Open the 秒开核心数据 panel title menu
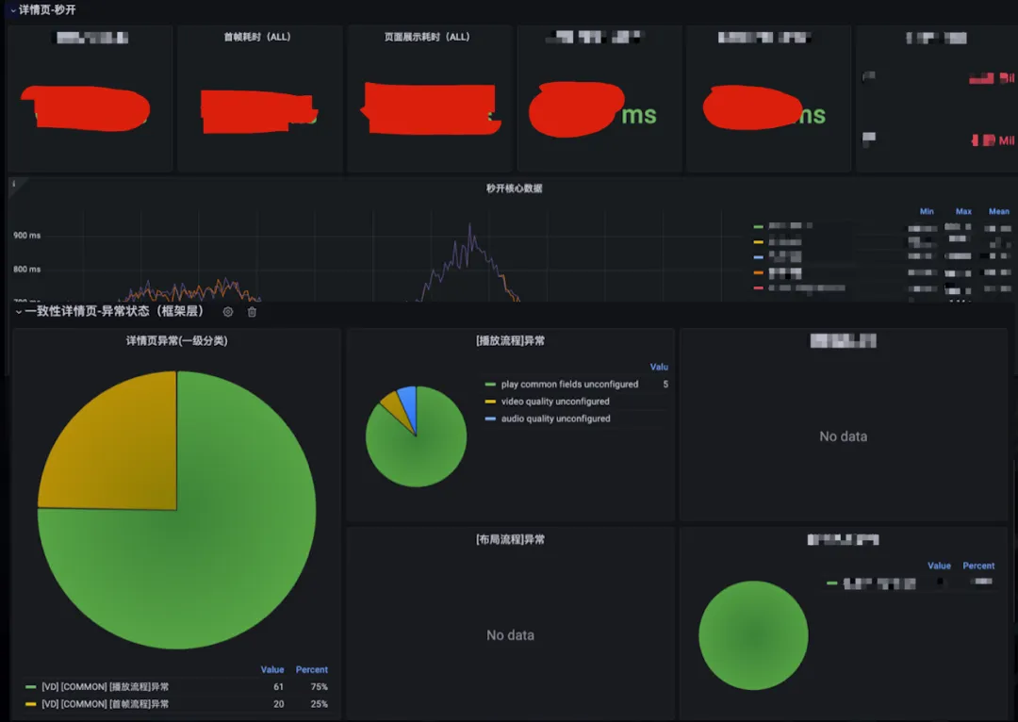Screen dimensions: 1018x722 tap(515, 189)
